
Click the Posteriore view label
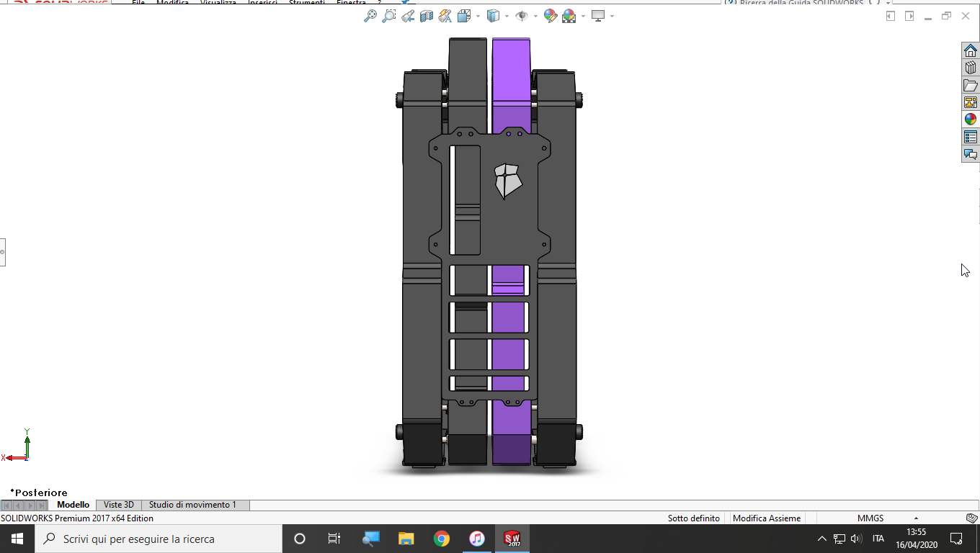[39, 493]
